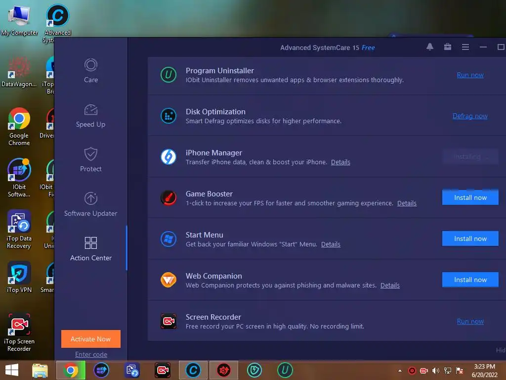
Task: Open the toolbox briefcase icon
Action: [x=448, y=47]
